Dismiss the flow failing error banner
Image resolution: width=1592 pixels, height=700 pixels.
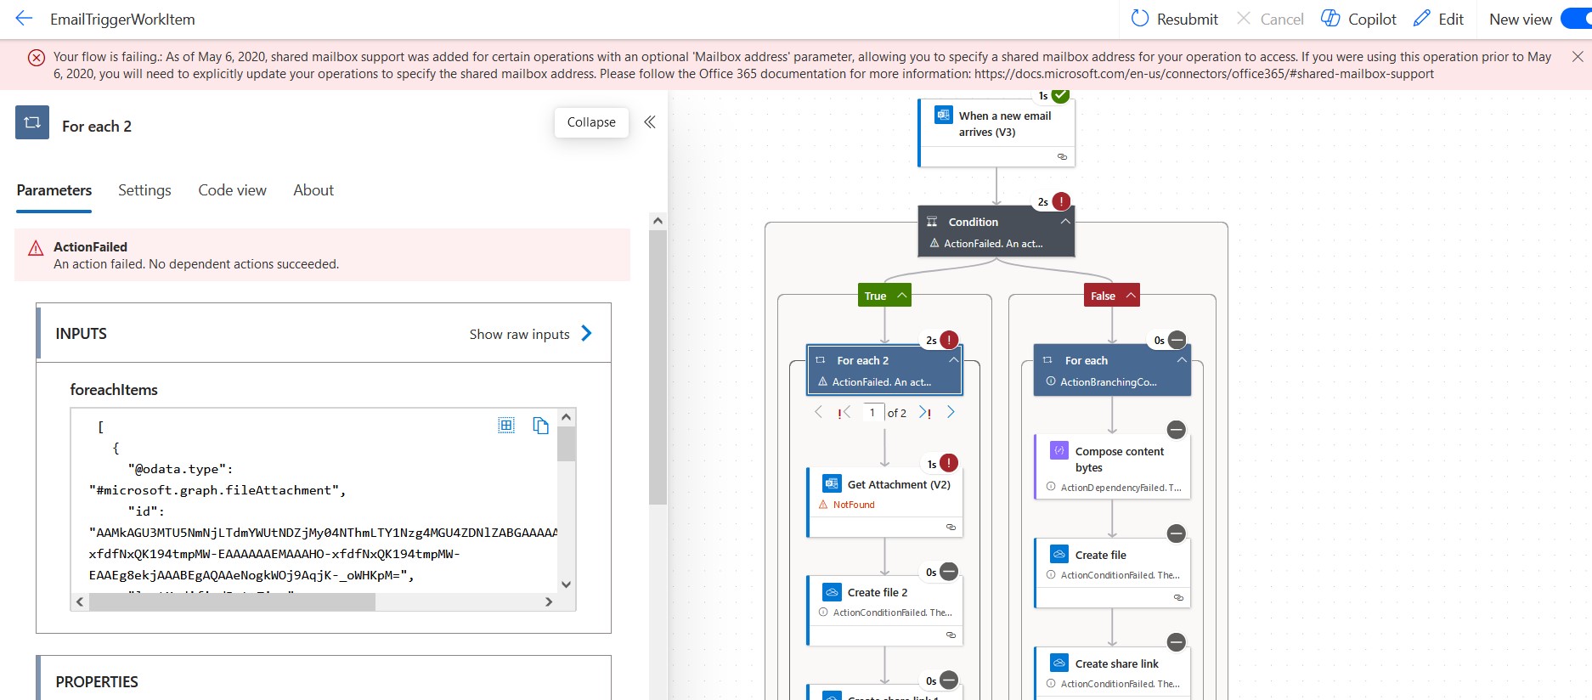1578,56
